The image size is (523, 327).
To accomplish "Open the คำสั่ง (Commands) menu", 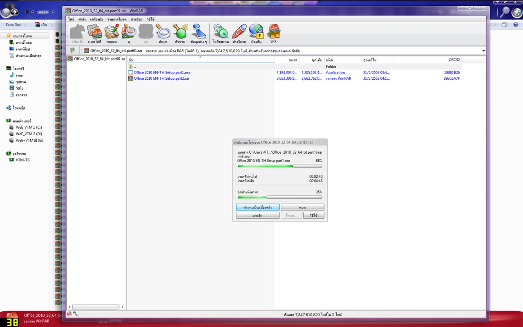I will 82,19.
